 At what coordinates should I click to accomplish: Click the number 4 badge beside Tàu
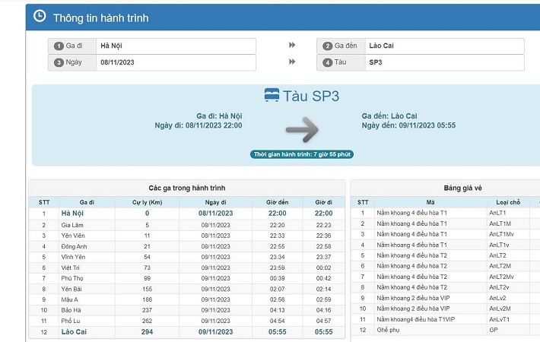click(328, 62)
